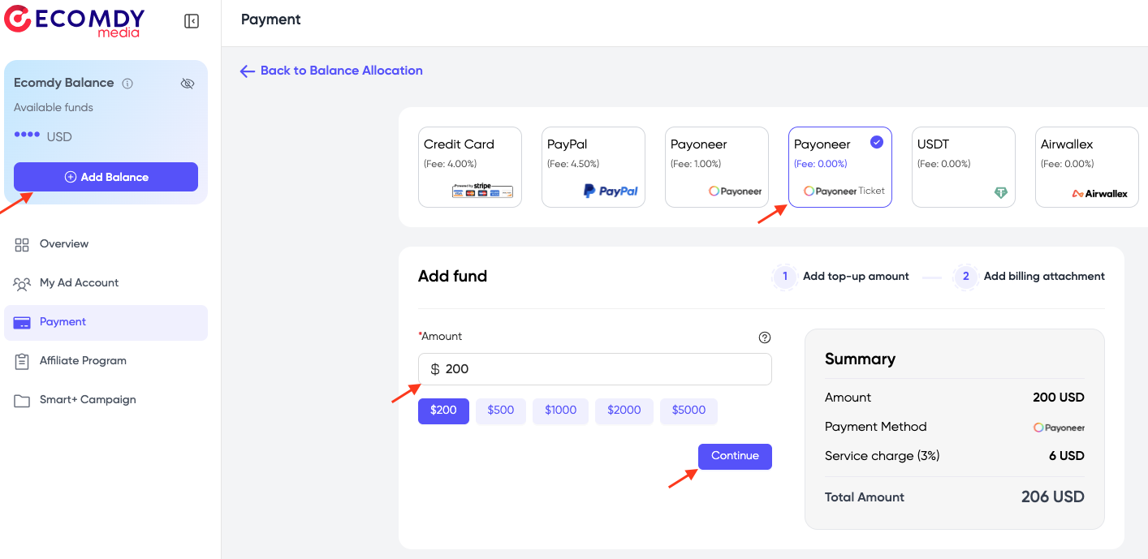The image size is (1148, 559).
Task: Click the Continue button
Action: coord(735,456)
